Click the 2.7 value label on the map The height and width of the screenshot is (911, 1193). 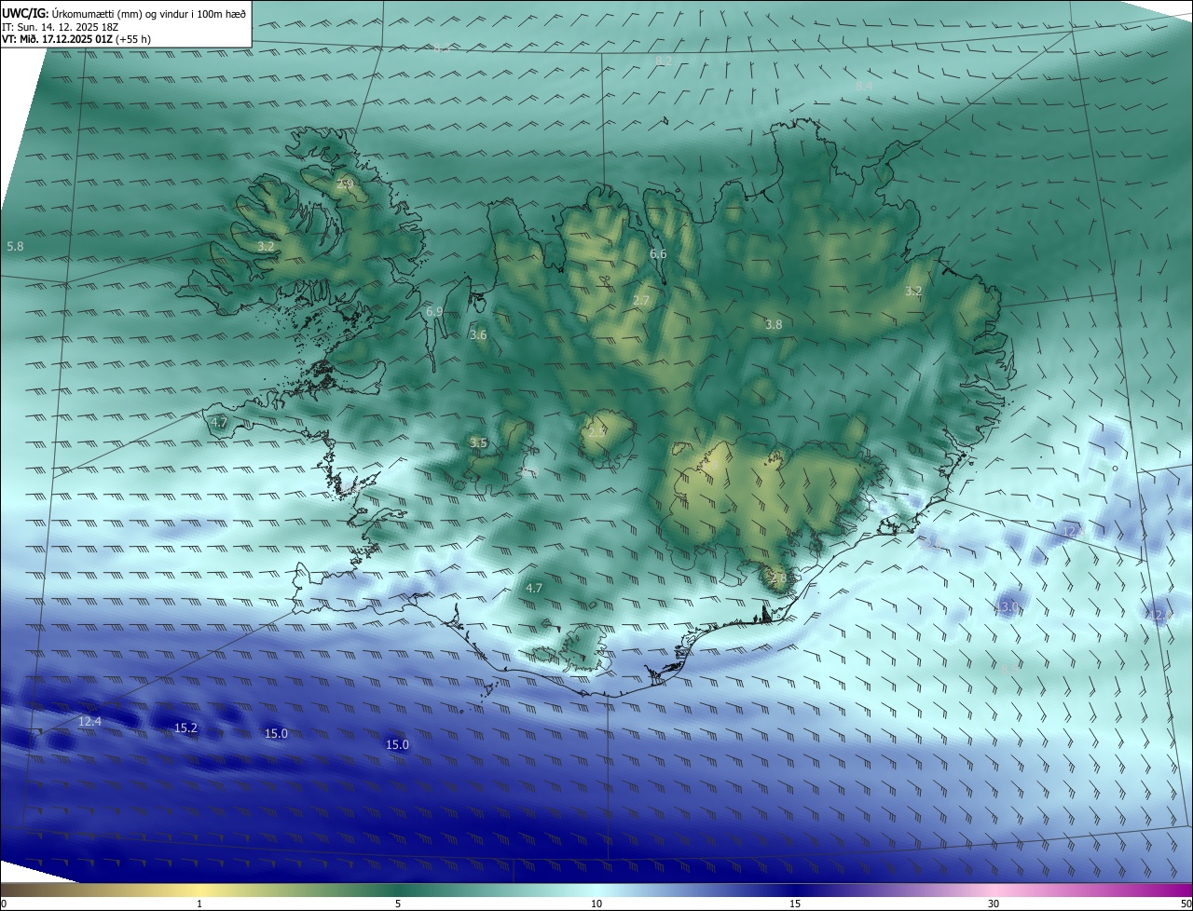point(641,300)
